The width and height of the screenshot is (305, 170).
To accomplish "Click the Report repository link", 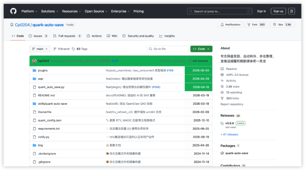I will click(x=232, y=104).
